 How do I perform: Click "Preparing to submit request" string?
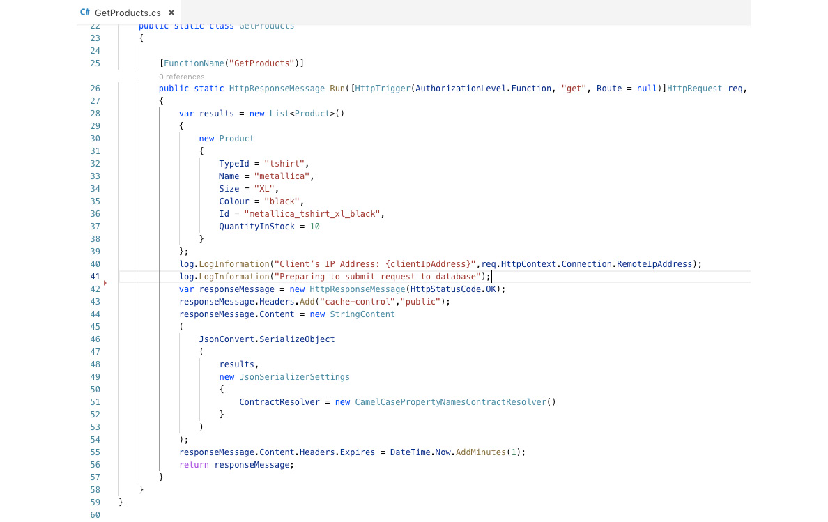coord(378,277)
